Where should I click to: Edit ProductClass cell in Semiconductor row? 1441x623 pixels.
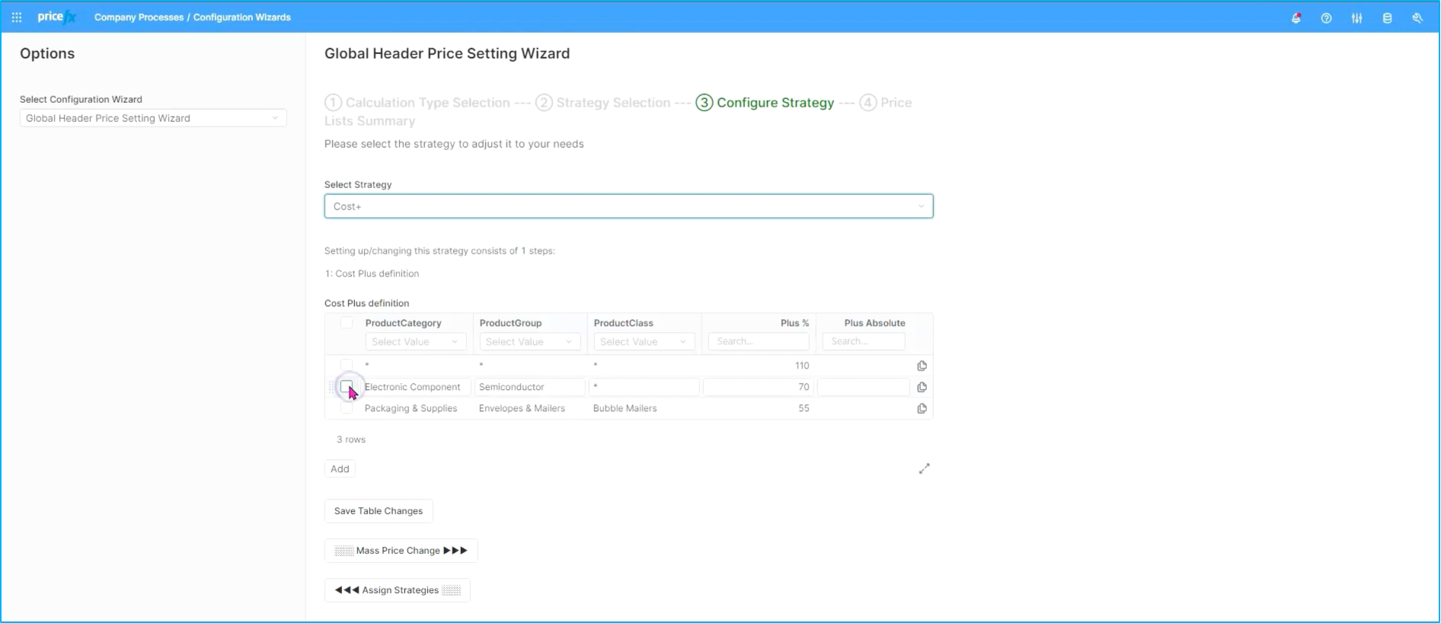click(644, 387)
